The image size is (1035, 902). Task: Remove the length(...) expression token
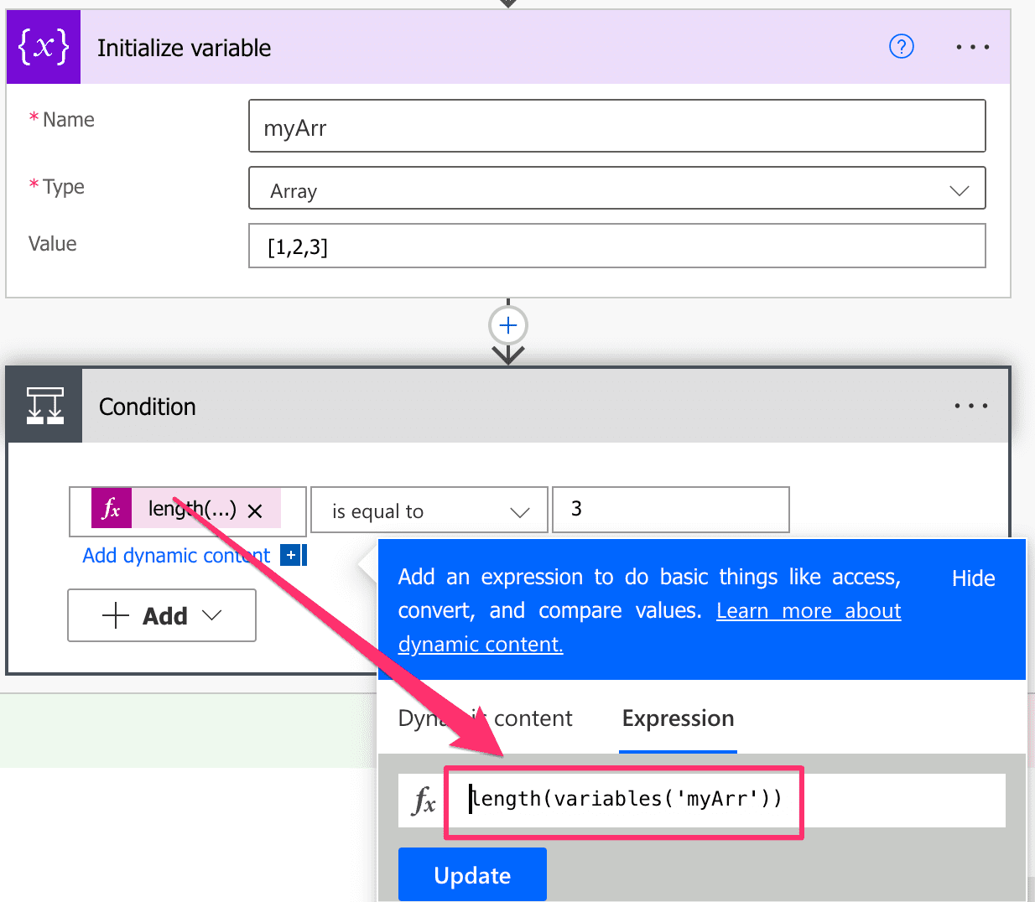click(256, 511)
